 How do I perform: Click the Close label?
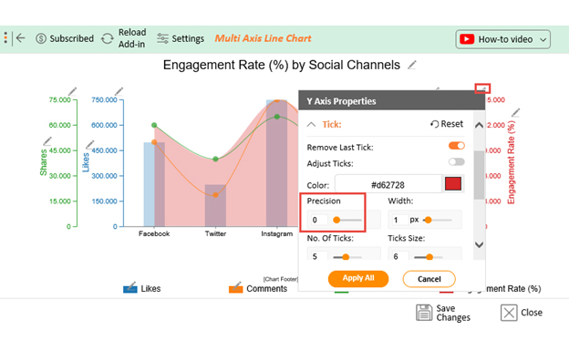click(x=532, y=313)
